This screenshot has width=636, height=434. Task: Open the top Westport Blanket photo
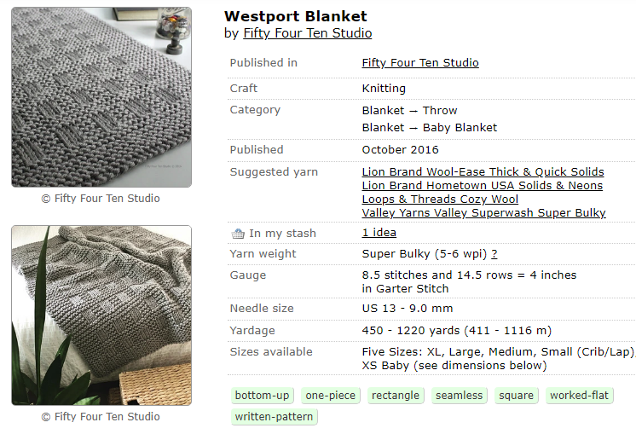101,97
